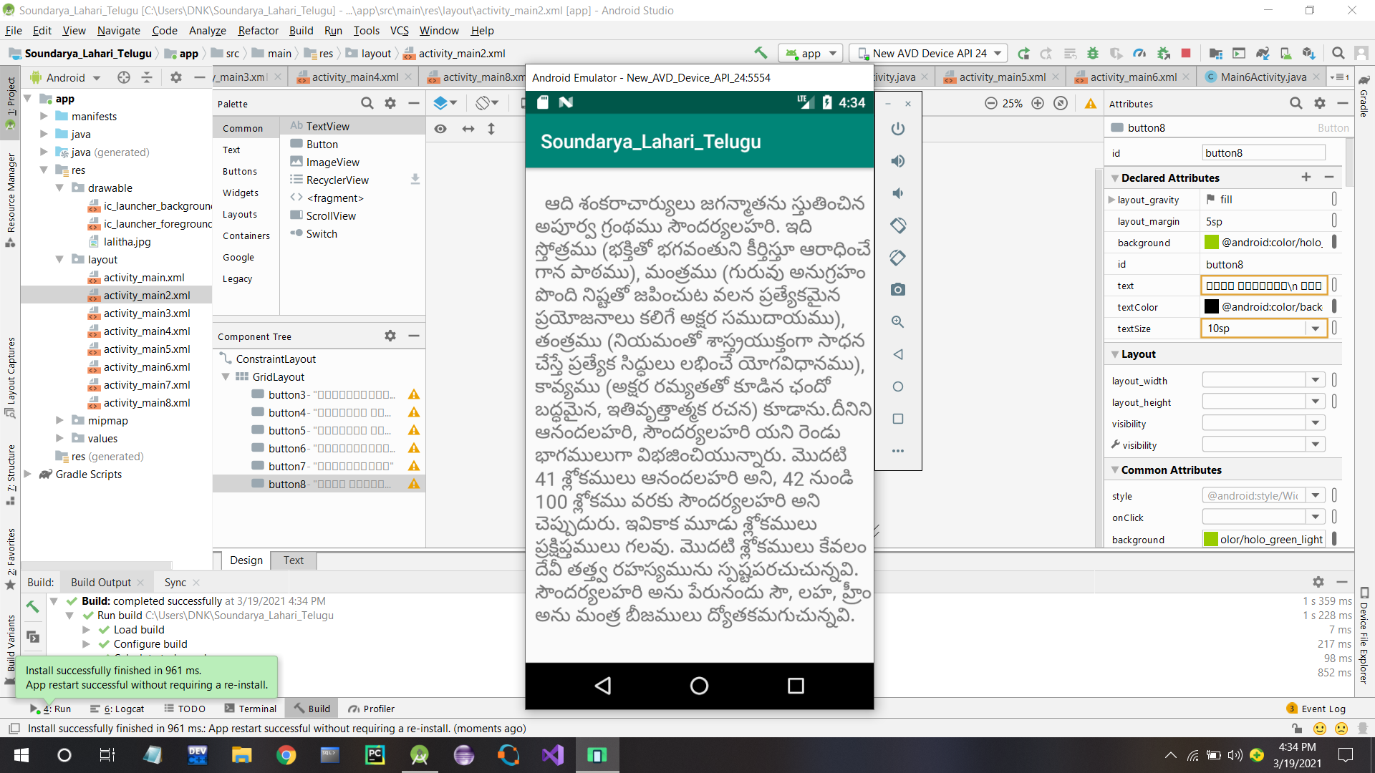Rotate the emulator screen left
Viewport: 1375px width, 773px height.
point(899,225)
